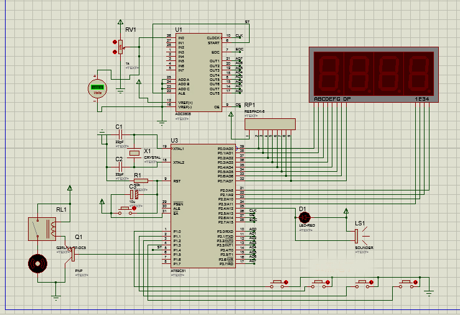Select the four-digit seven-segment display
This screenshot has width=460, height=315.
click(x=373, y=75)
